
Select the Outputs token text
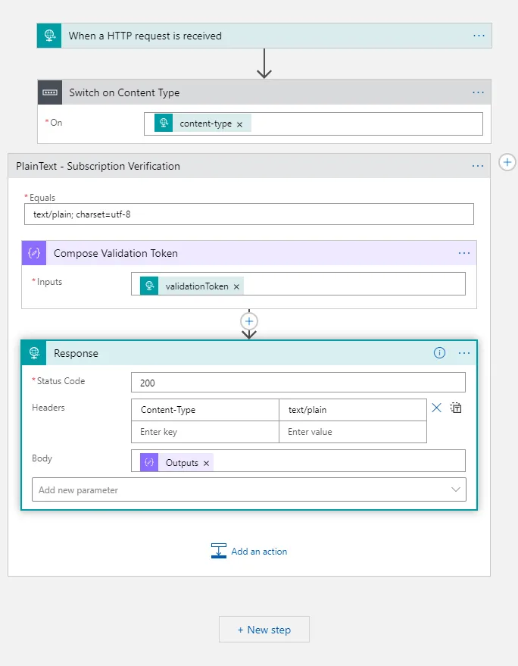182,463
